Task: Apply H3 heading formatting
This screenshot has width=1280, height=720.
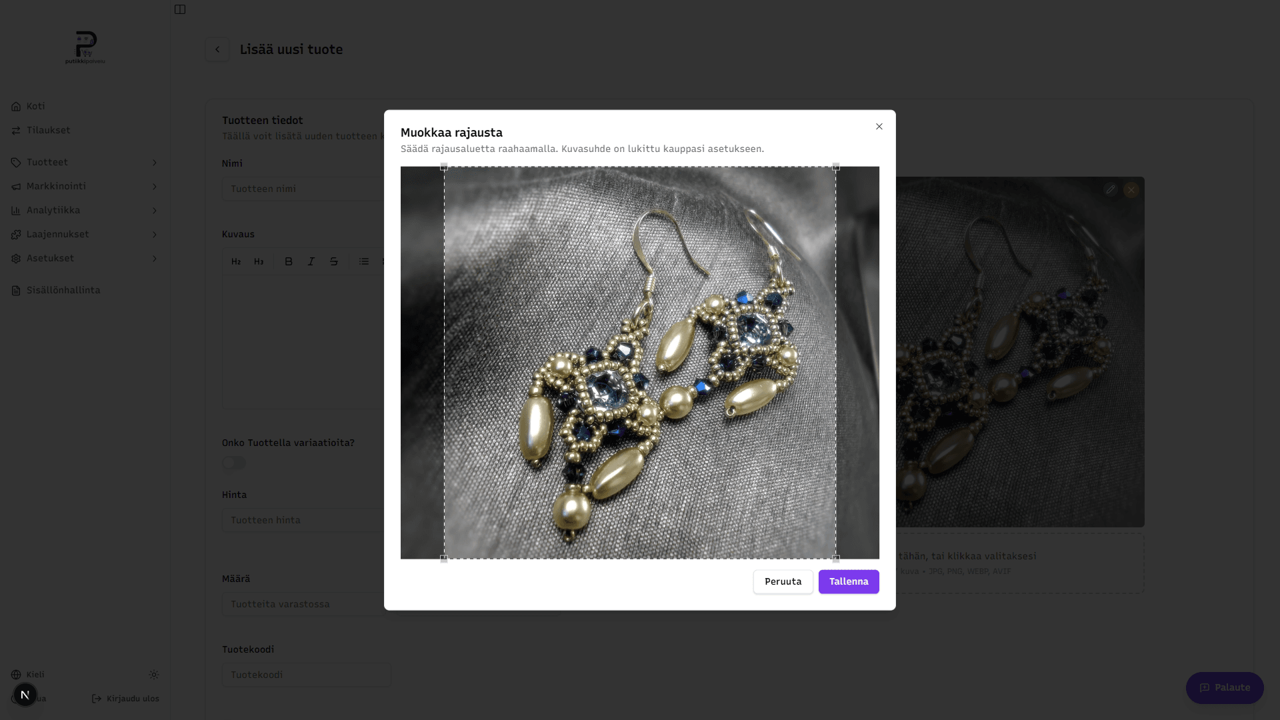Action: pos(259,262)
